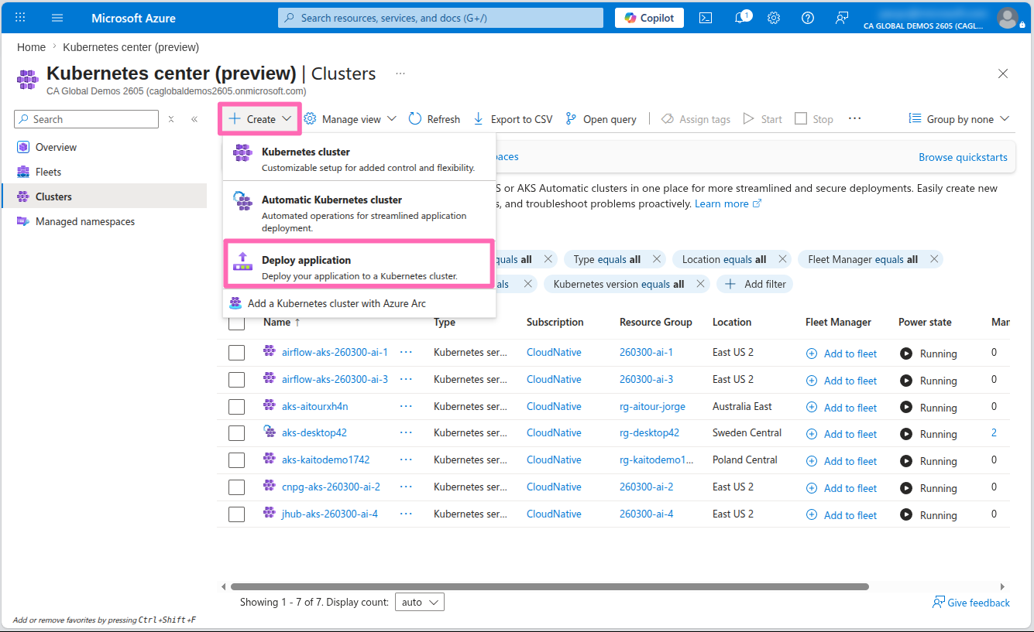Open portal settings gear

[774, 18]
